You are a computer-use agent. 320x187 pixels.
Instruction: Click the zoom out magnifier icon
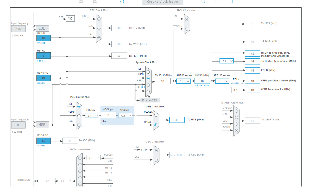coord(231,2)
